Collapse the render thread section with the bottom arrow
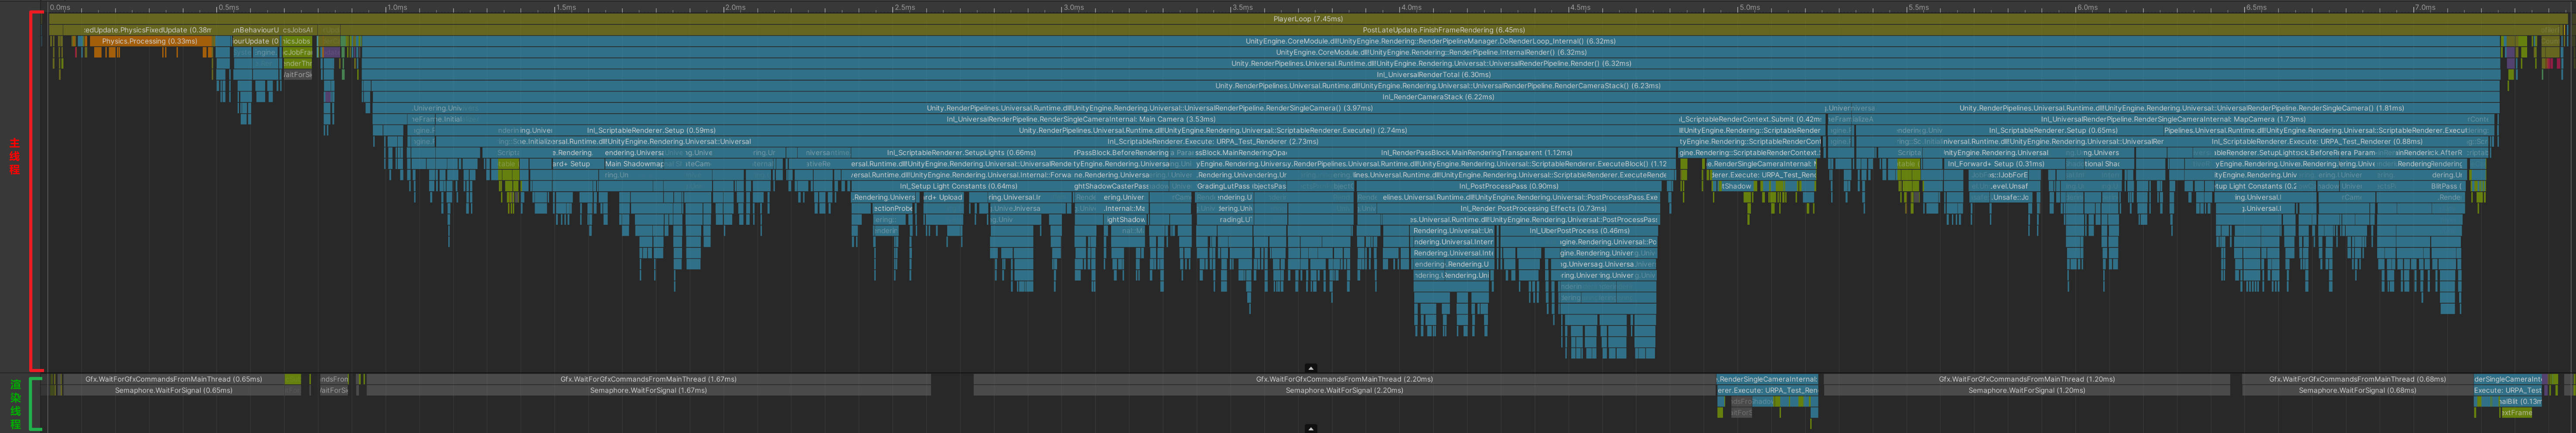The width and height of the screenshot is (2576, 433). (x=1310, y=429)
